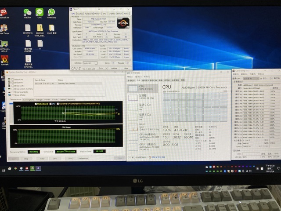
Task: Select the CPU panel in Task Manager sidebar
Action: [143, 88]
